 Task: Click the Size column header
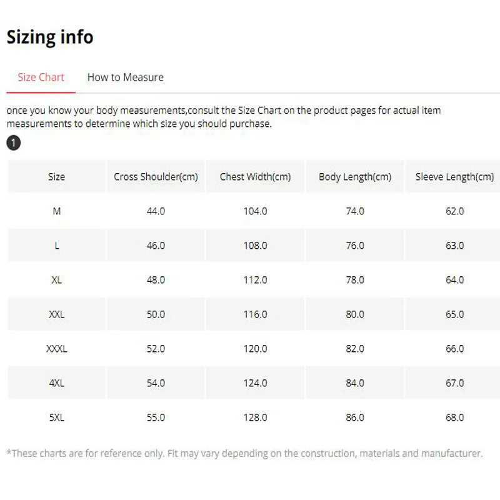(x=56, y=177)
